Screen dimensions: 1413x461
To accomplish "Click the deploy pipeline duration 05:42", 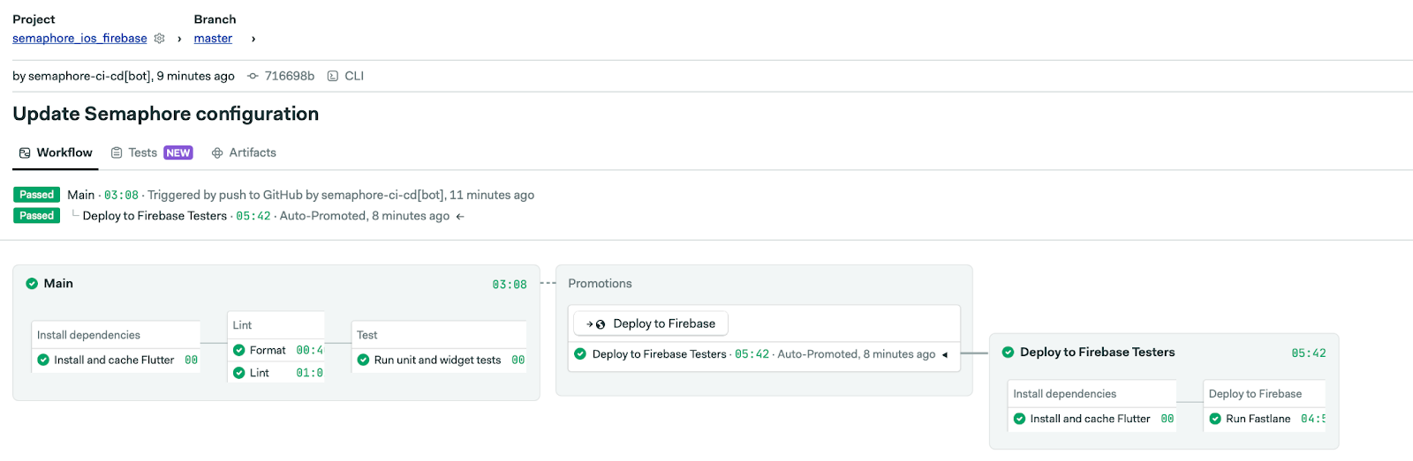I will pyautogui.click(x=1309, y=353).
